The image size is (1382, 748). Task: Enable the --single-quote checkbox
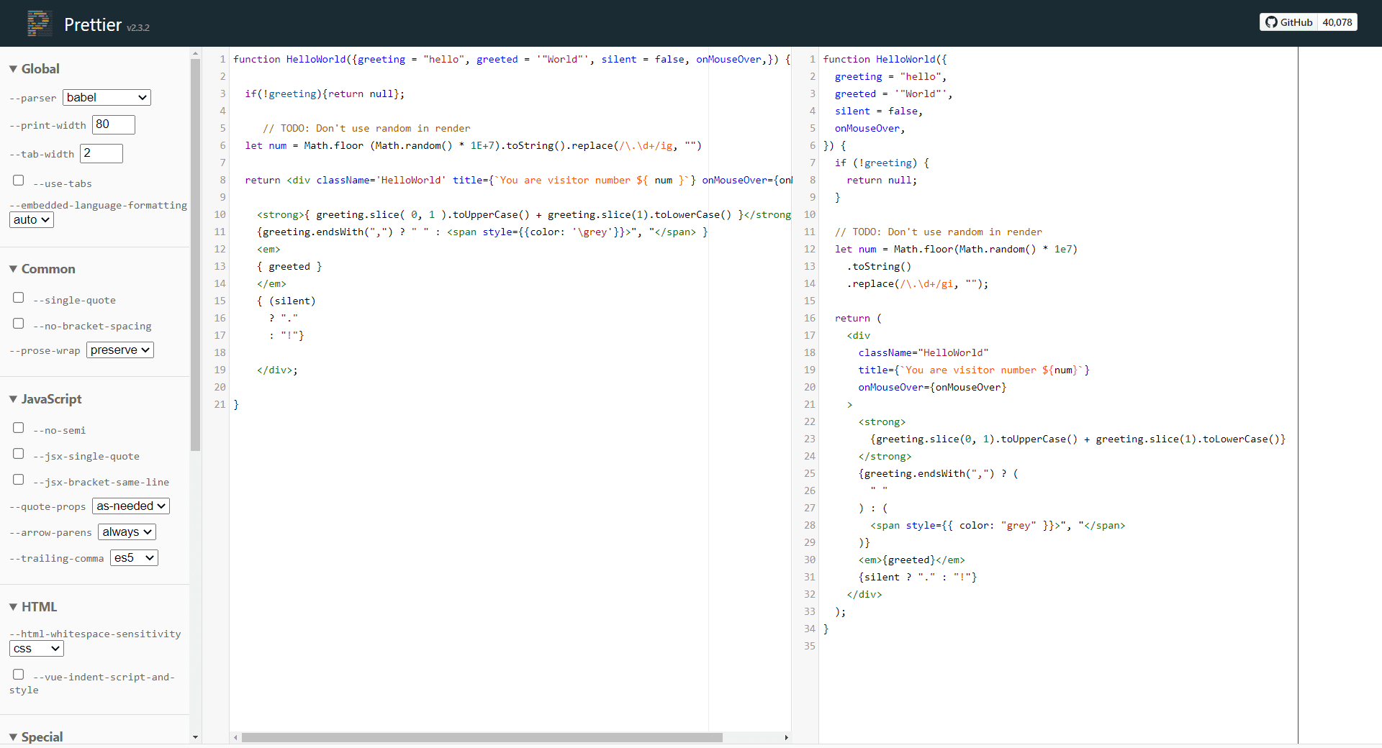click(x=19, y=297)
